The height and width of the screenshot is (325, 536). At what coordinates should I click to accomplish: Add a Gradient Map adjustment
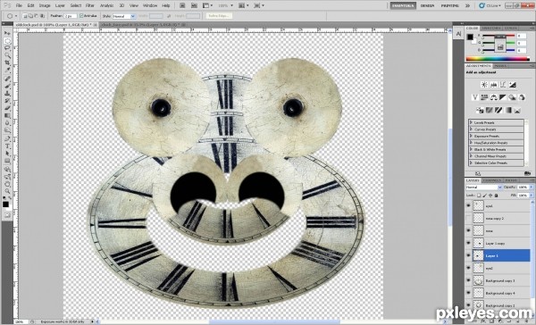508,110
